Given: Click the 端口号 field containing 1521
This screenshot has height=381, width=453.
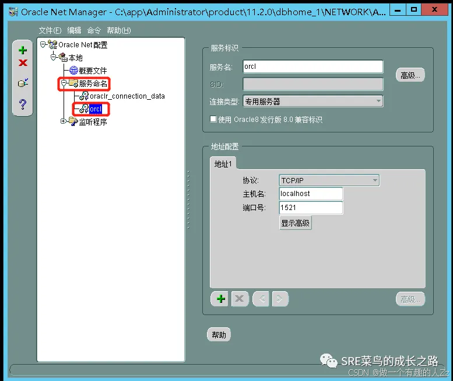Looking at the screenshot, I should (311, 208).
